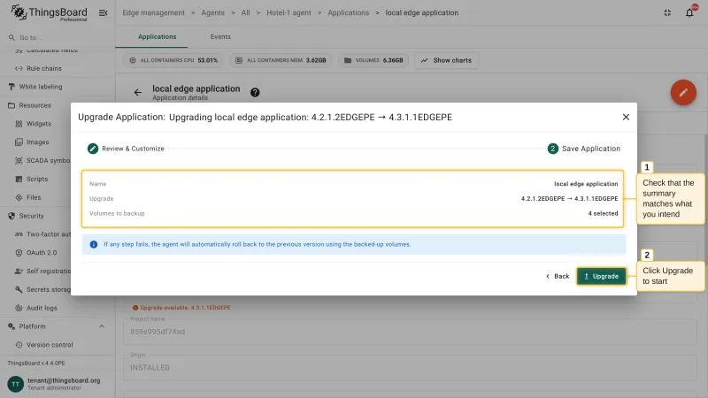This screenshot has height=398, width=708.
Task: Click the Show charts button
Action: click(x=446, y=60)
